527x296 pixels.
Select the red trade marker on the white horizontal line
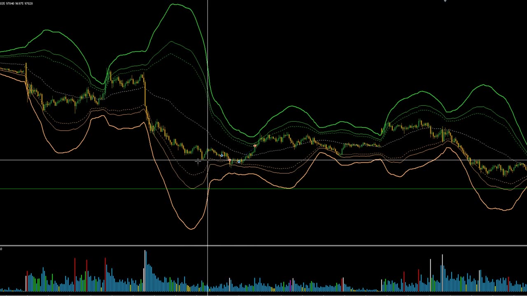[x=229, y=160]
